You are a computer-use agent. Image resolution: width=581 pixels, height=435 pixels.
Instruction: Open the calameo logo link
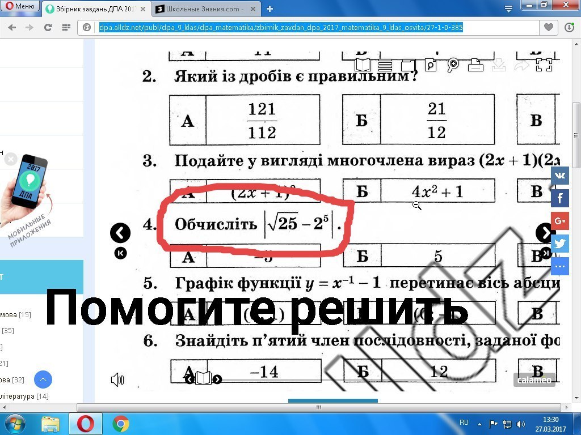534,379
